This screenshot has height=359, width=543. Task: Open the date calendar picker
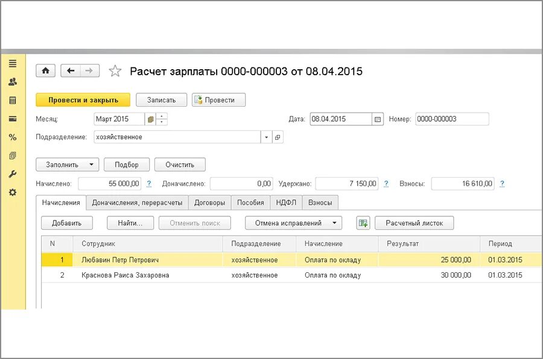point(378,119)
